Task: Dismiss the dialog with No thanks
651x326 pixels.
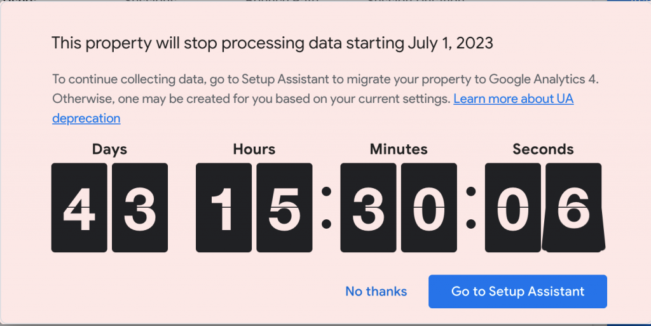Action: pos(376,292)
